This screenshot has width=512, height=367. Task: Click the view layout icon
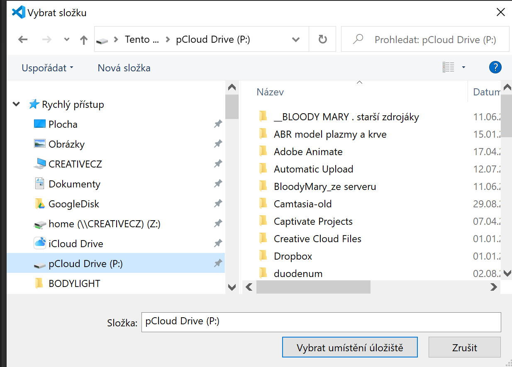tap(449, 67)
